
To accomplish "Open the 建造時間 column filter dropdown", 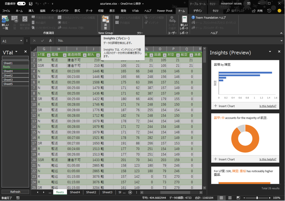I will click(x=85, y=55).
